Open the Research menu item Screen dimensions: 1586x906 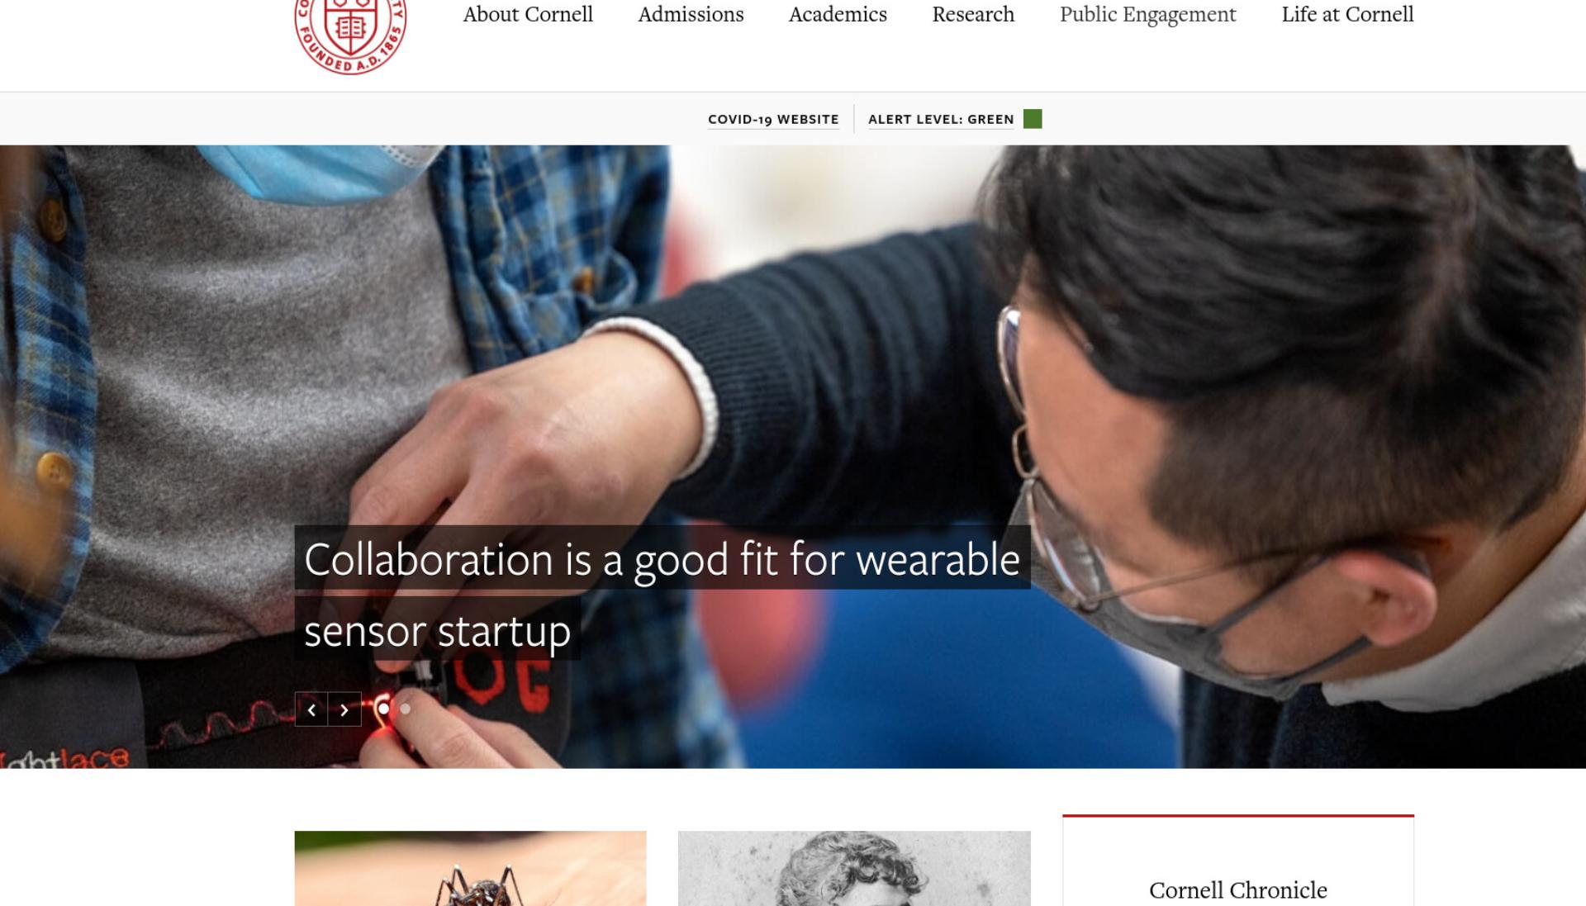point(973,14)
